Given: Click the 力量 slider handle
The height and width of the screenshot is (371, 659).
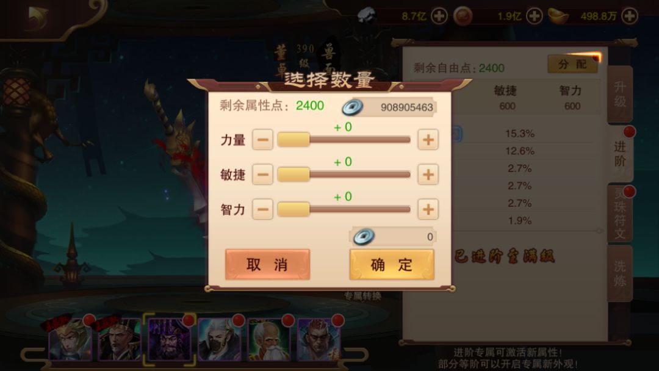Looking at the screenshot, I should point(293,140).
